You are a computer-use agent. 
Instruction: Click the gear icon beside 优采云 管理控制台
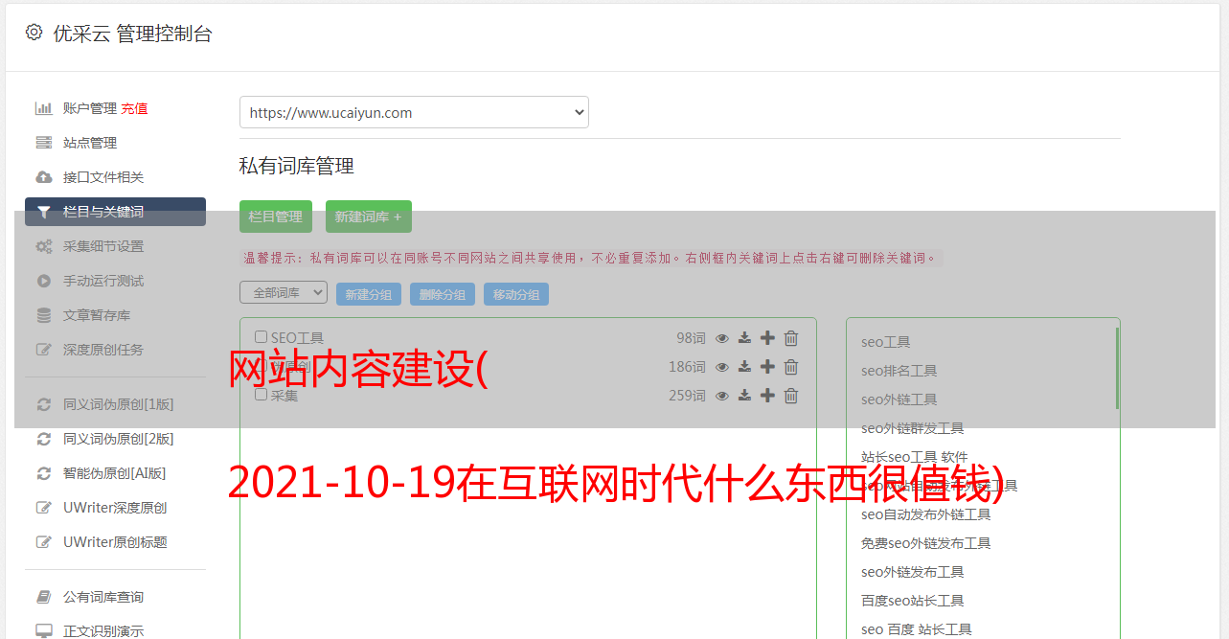[34, 33]
